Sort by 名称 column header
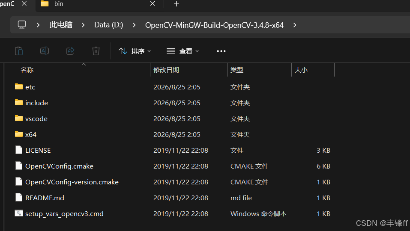The height and width of the screenshot is (231, 410). [27, 70]
